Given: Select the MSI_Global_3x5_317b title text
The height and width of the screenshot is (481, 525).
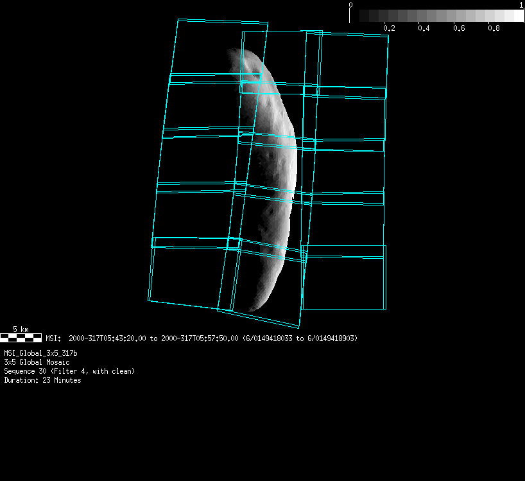Looking at the screenshot, I should tap(41, 353).
